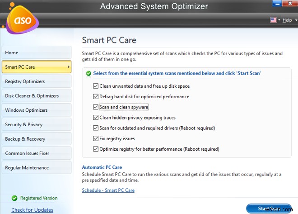Go to Security & Privacy section

pos(36,124)
